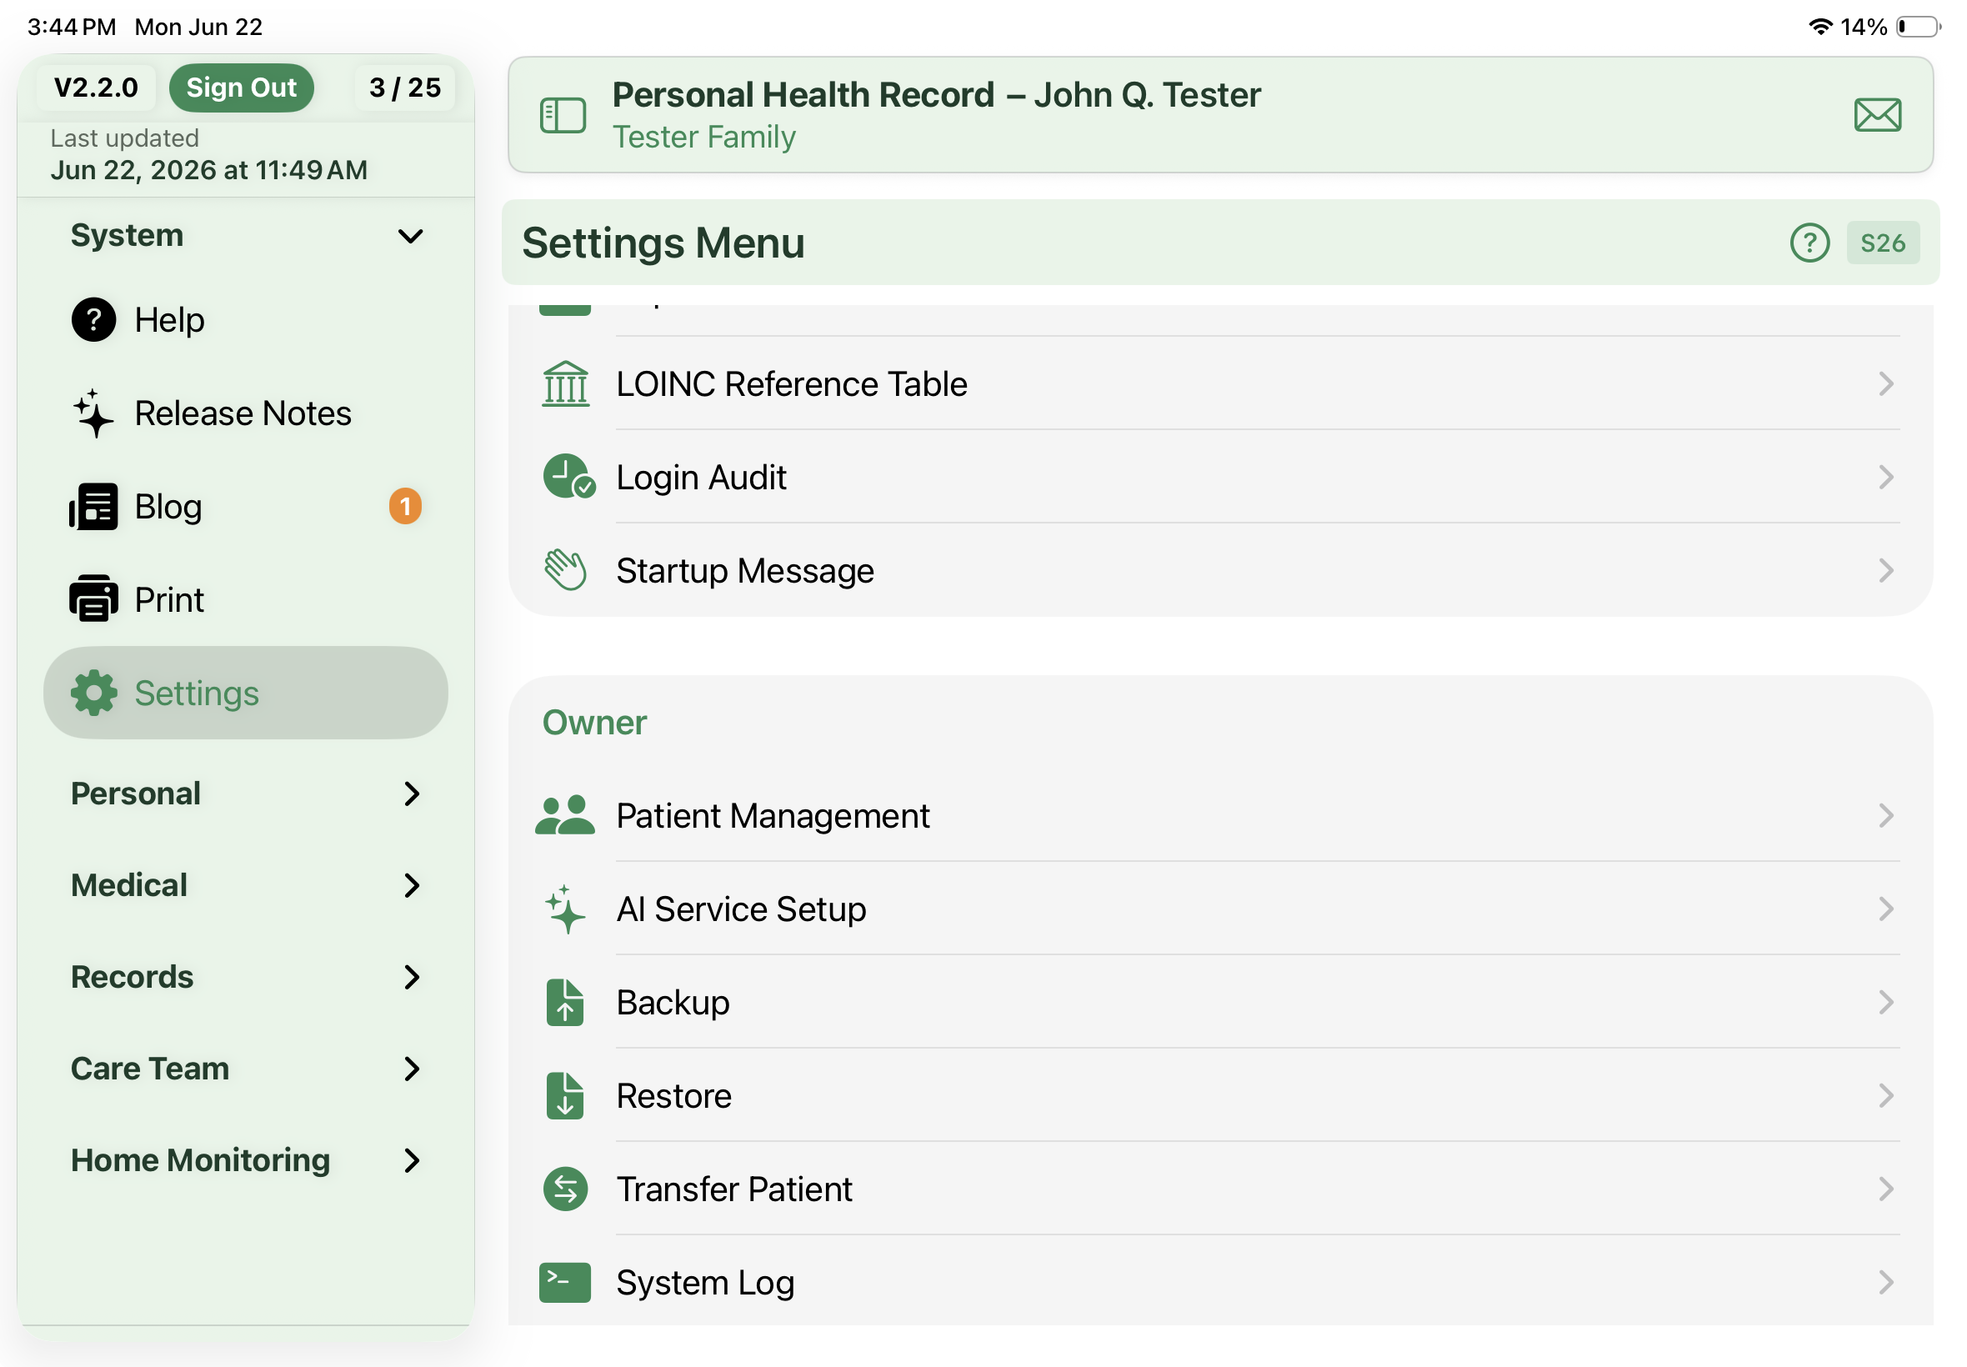1967x1367 pixels.
Task: Click the Sign Out button
Action: click(241, 88)
